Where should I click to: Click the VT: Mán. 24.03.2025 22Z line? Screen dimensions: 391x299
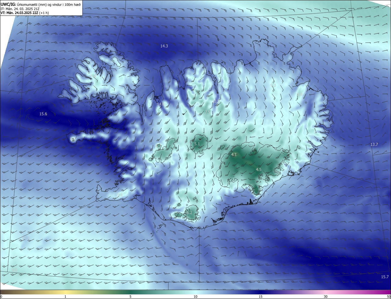point(24,13)
